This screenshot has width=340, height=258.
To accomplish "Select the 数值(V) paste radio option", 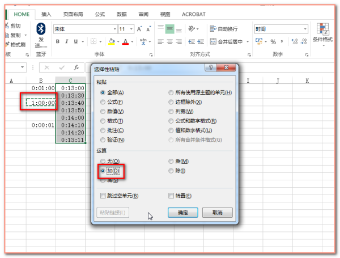I will coord(103,111).
